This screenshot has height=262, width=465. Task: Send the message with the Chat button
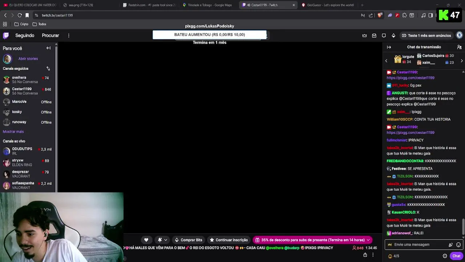(x=456, y=256)
